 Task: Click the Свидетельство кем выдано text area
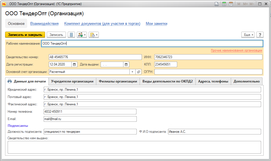click(134, 147)
